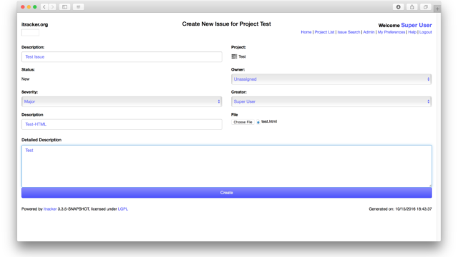Viewport: 458px width, 257px height.
Task: Click the Logout link
Action: point(426,32)
